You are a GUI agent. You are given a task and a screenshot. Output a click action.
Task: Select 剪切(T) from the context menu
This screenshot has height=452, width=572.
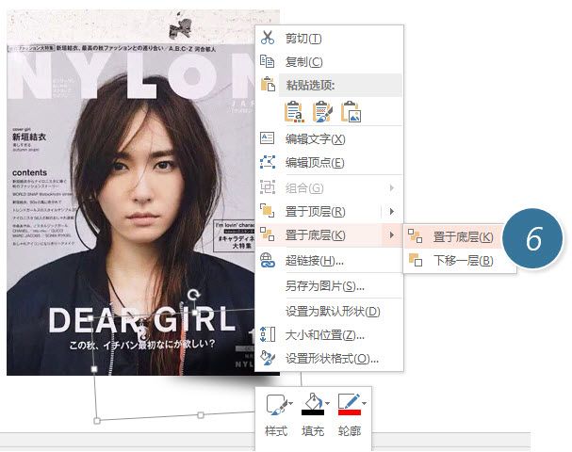coord(329,38)
